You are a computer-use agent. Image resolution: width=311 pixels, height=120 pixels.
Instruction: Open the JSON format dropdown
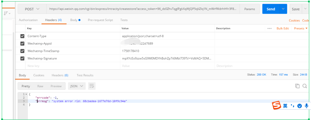click(77, 86)
